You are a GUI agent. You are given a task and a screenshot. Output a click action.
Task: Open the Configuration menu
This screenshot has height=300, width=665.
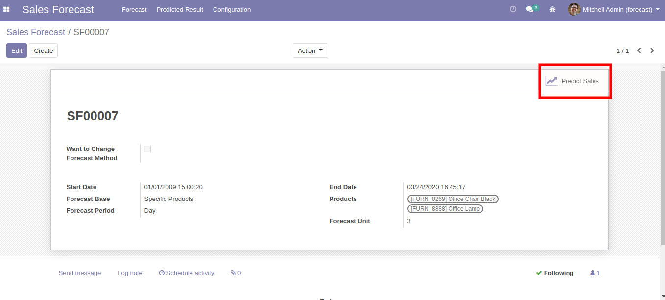[x=232, y=9]
